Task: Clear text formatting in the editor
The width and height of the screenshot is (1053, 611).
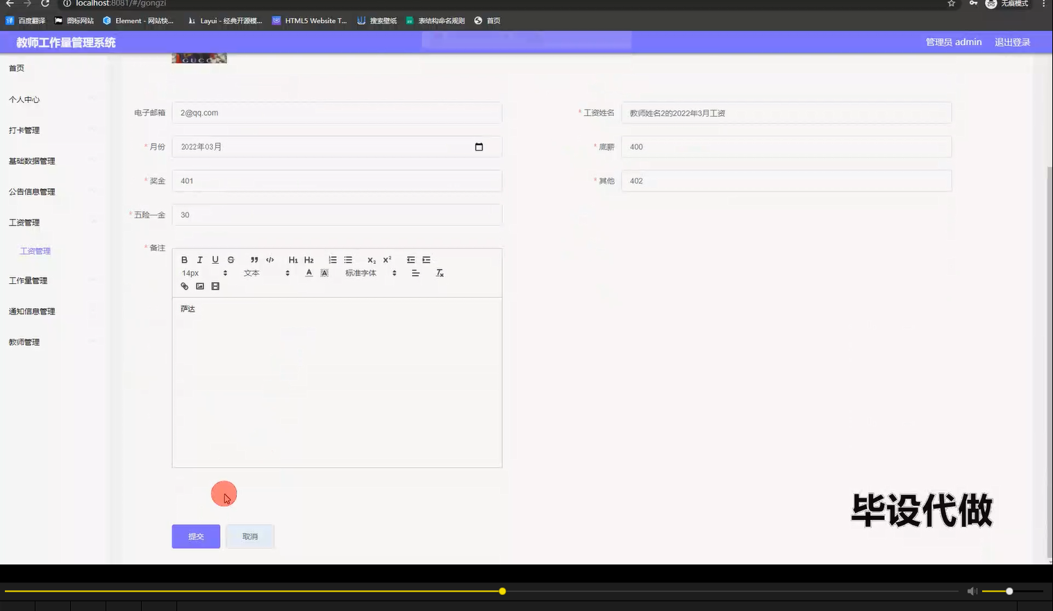Action: click(440, 273)
